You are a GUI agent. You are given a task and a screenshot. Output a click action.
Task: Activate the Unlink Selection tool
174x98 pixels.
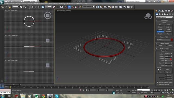tap(6, 7)
